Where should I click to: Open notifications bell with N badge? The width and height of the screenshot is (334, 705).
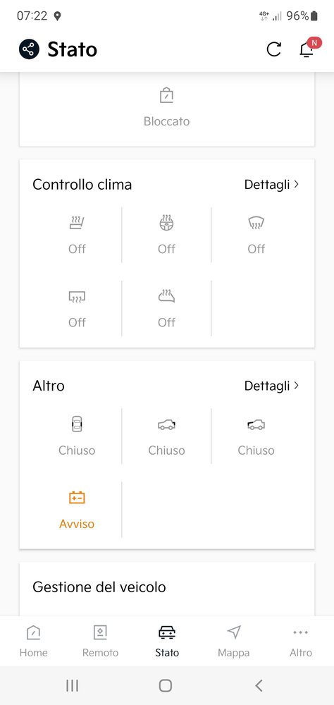309,48
